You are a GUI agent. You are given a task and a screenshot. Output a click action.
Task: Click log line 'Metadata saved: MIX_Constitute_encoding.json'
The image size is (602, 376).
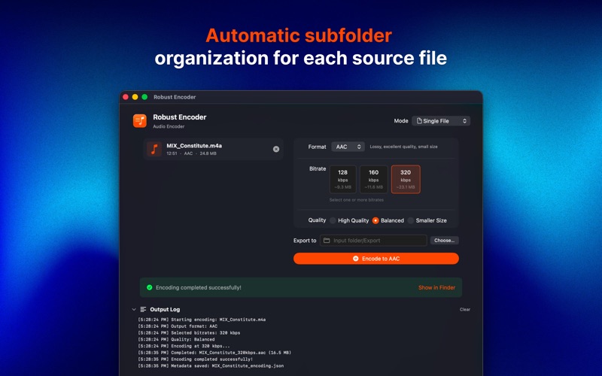tap(211, 366)
